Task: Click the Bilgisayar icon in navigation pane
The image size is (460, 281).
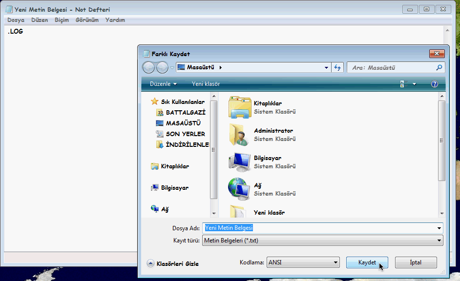Action: 155,188
